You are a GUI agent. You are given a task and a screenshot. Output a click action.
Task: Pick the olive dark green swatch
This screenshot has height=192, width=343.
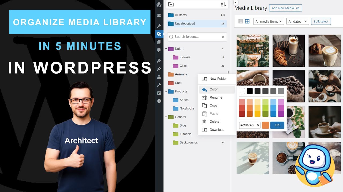coord(265,114)
